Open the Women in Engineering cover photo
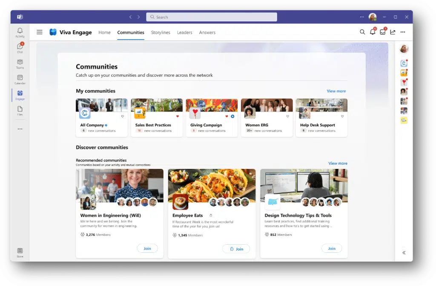This screenshot has height=286, width=436. tap(120, 186)
